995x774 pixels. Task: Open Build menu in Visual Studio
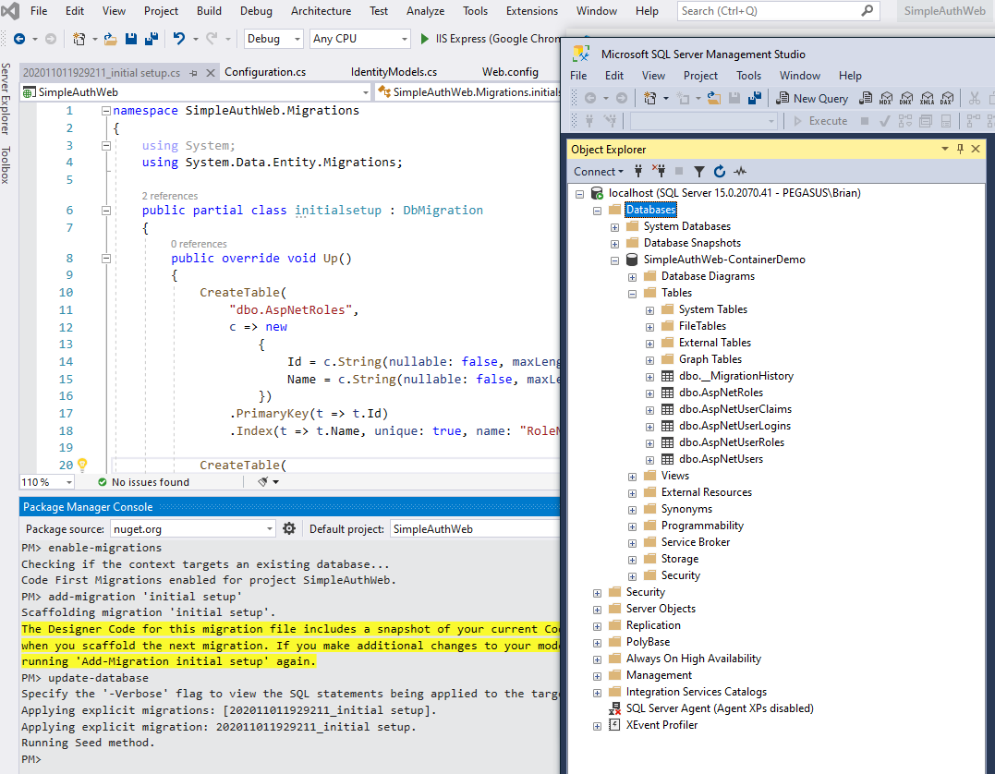pyautogui.click(x=209, y=11)
